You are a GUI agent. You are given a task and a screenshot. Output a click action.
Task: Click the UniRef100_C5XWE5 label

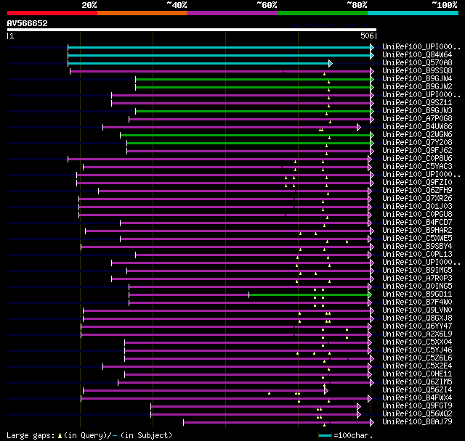pyautogui.click(x=417, y=239)
